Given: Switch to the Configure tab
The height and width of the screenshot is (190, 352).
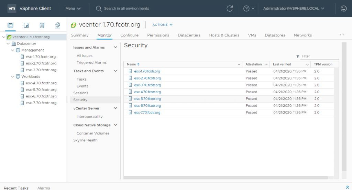Looking at the screenshot, I should 129,35.
